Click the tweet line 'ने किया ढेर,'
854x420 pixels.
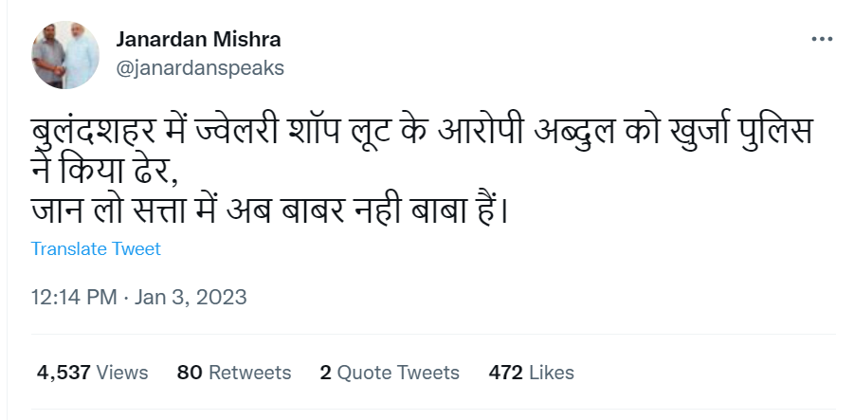(x=105, y=173)
